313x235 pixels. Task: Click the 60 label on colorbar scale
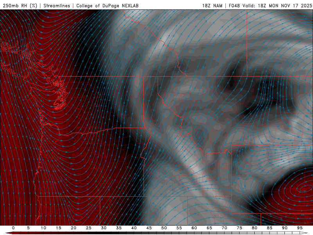[x=194, y=228]
